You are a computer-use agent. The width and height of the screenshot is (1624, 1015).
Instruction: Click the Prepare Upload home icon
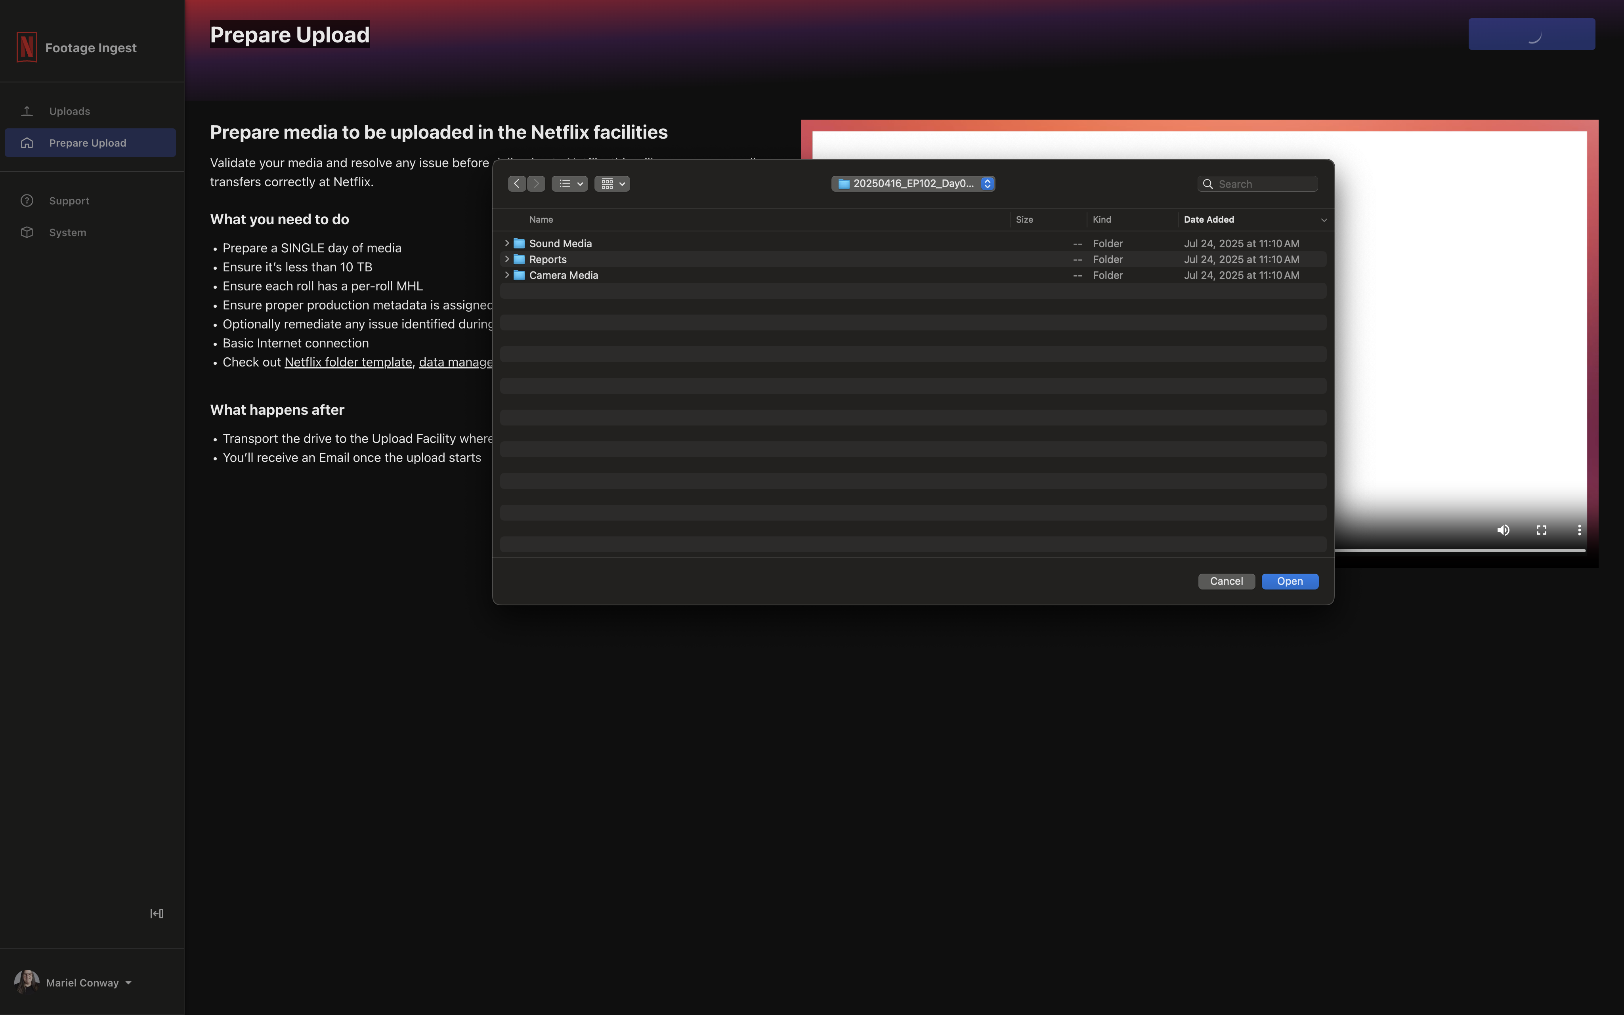[27, 142]
